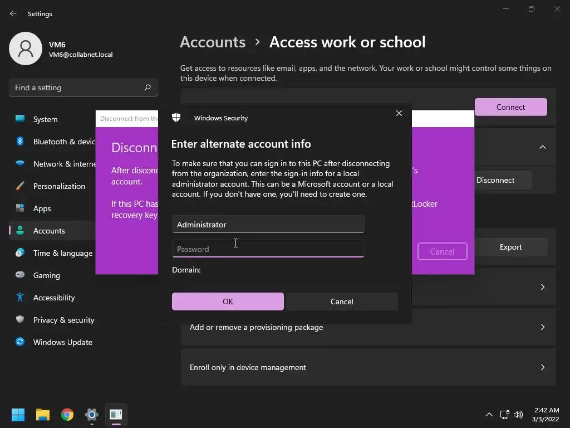The height and width of the screenshot is (428, 570).
Task: Open Add or remove a provisioning package
Action: (368, 327)
